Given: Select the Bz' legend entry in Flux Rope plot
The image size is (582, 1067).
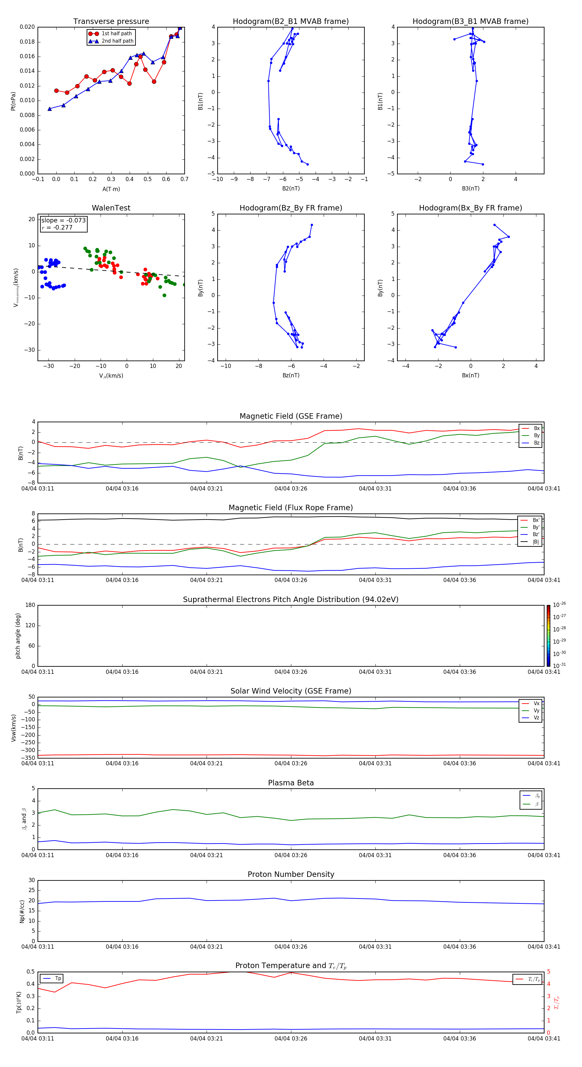Looking at the screenshot, I should point(530,534).
